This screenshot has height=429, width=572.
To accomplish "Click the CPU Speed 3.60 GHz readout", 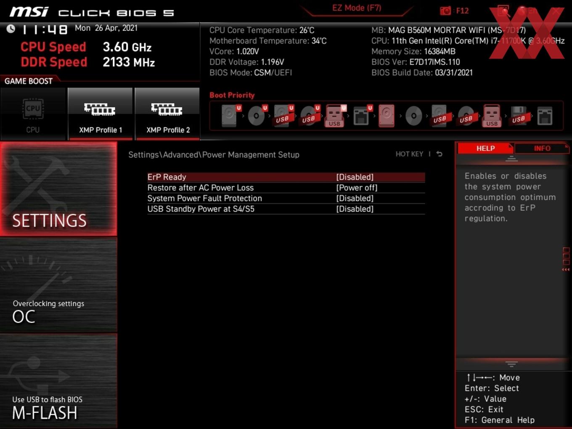I will click(86, 47).
